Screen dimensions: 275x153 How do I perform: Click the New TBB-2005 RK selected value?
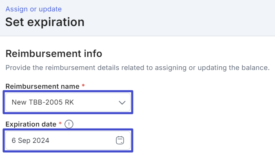pos(42,102)
